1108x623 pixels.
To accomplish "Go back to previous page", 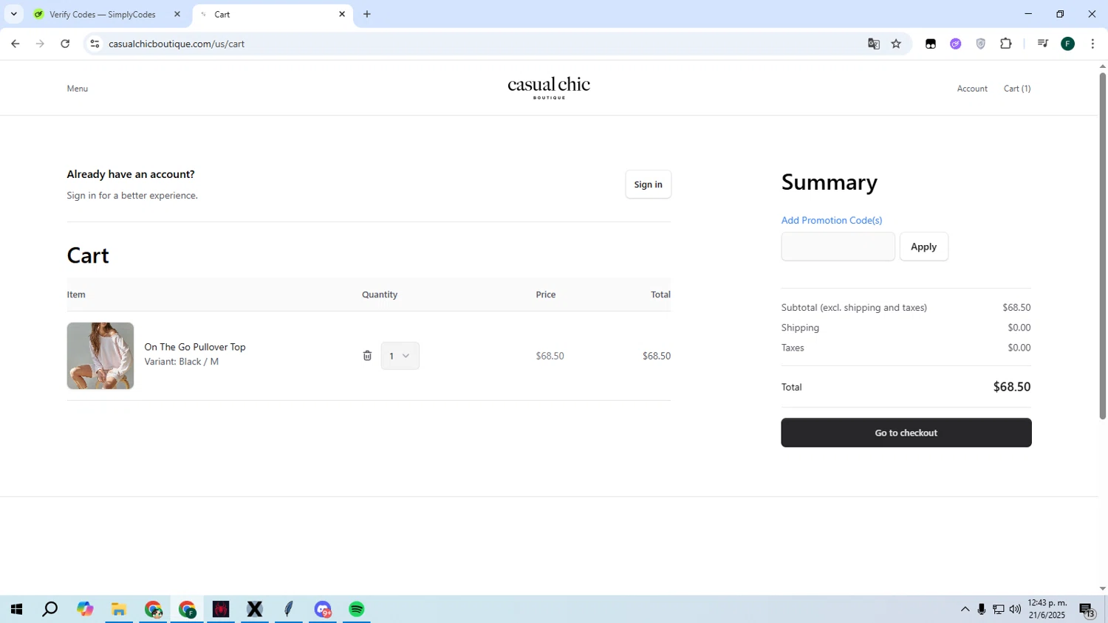I will [16, 44].
